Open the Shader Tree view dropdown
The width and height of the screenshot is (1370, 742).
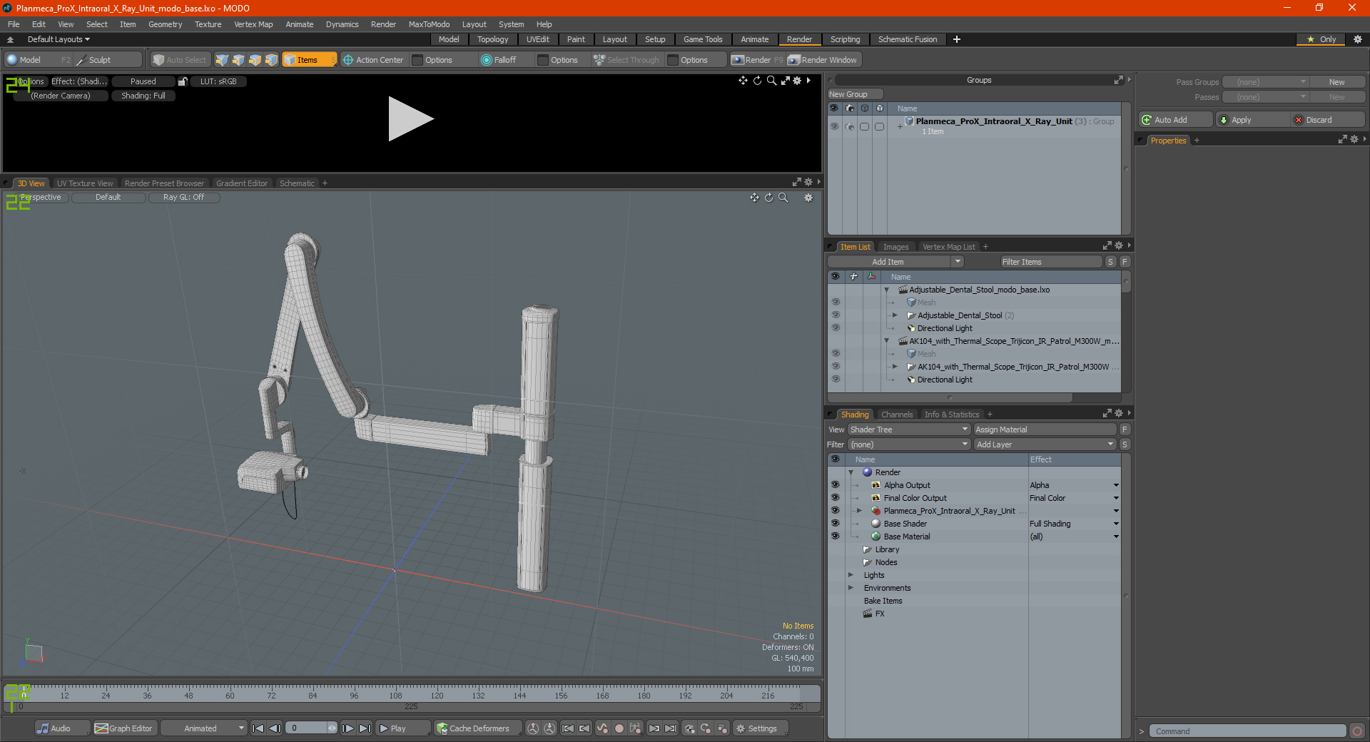pyautogui.click(x=909, y=430)
